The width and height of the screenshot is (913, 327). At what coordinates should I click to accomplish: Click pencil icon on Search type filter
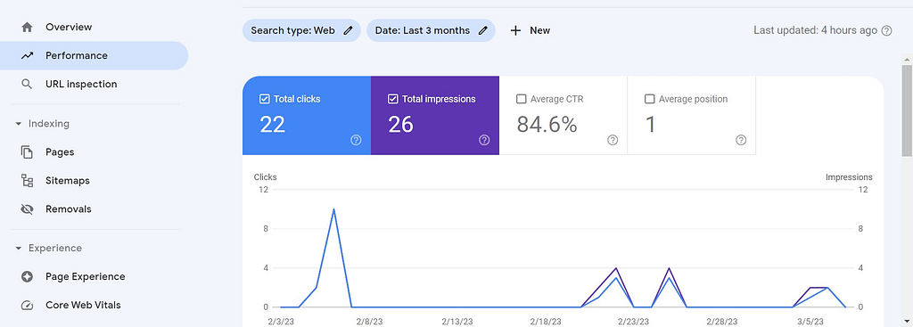point(349,31)
